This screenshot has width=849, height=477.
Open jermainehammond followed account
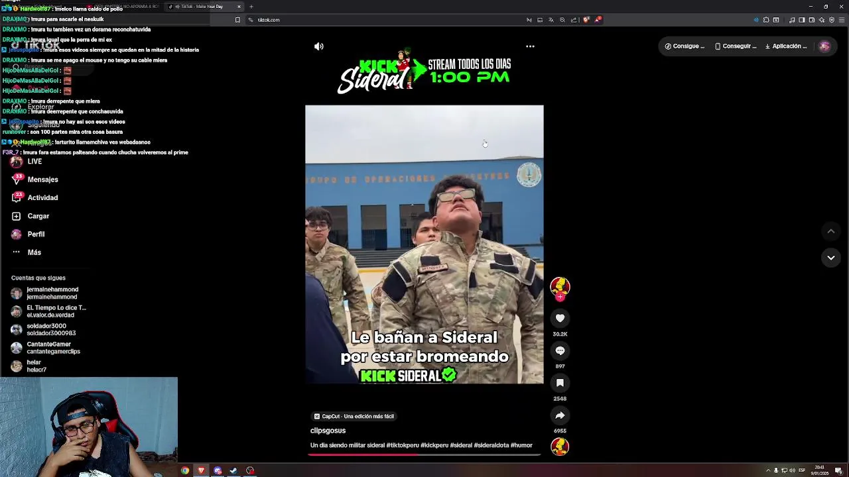click(45, 293)
